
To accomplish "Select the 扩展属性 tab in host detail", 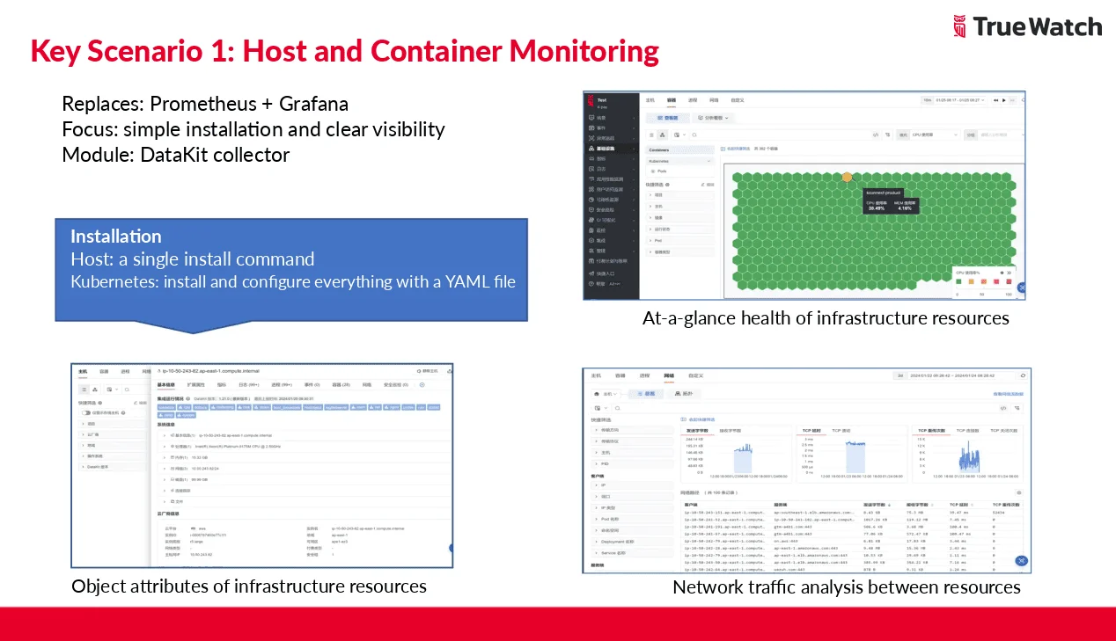I will (195, 384).
